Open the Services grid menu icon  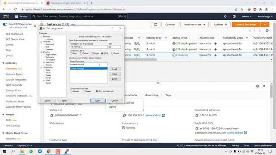(x=16, y=16)
